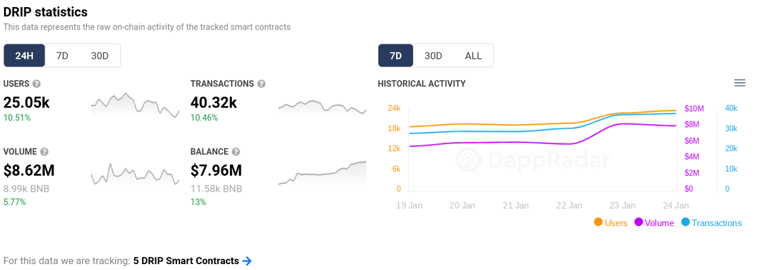Open the 5 DRIP Smart Contracts link
Screen dimensions: 761x270
186,261
